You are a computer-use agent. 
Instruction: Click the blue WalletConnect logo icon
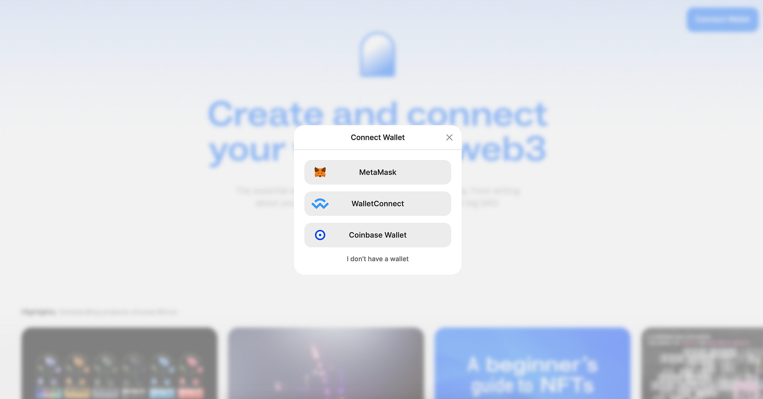click(x=320, y=204)
